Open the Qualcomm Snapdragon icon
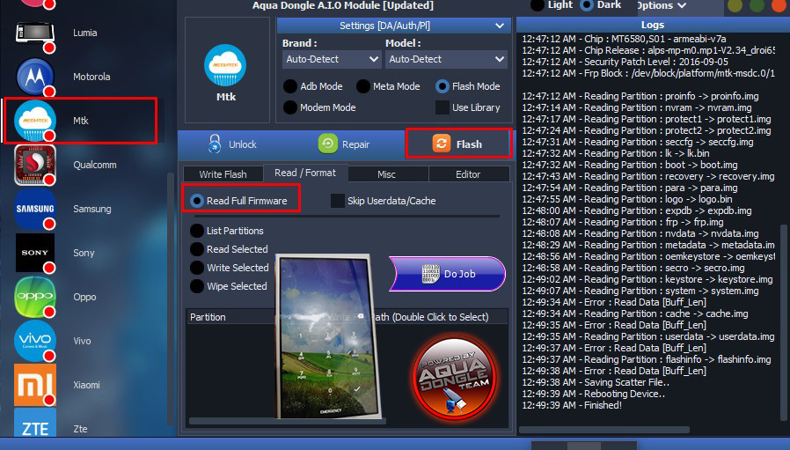The height and width of the screenshot is (450, 790). coord(35,165)
